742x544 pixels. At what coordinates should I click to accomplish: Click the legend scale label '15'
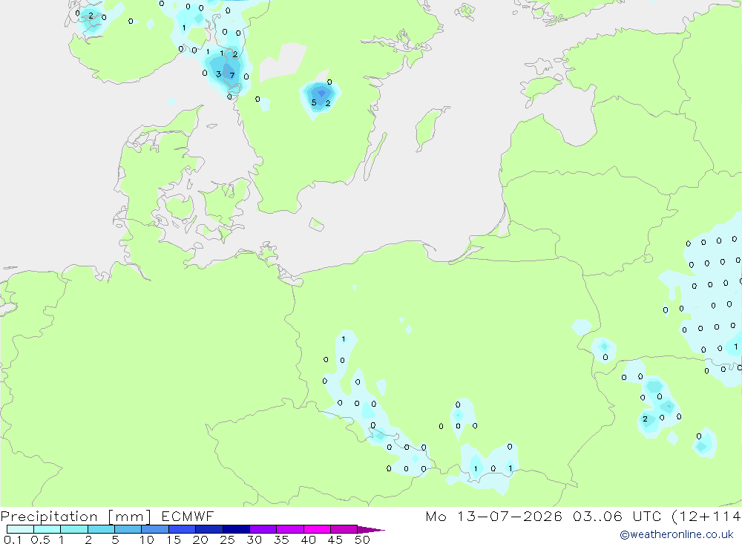[x=174, y=540]
